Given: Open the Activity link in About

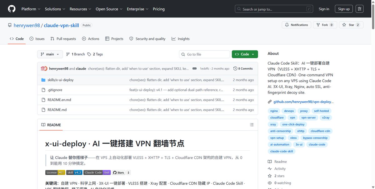Looking at the screenshot, I should coord(277,169).
